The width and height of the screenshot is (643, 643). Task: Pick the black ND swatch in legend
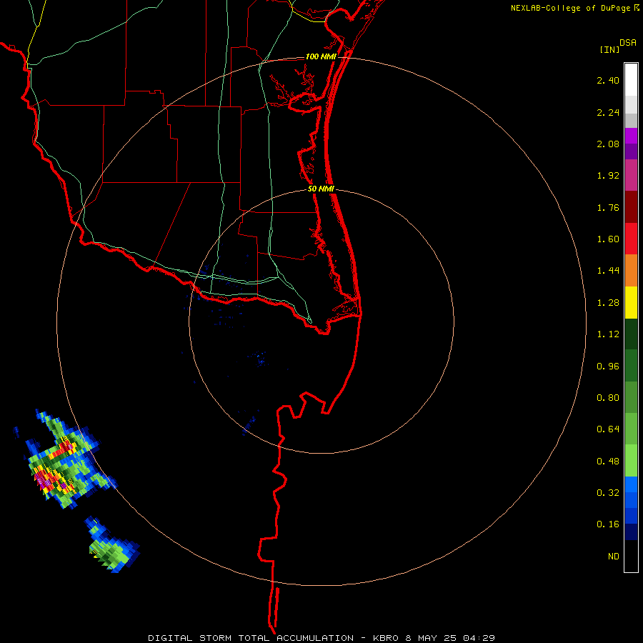(x=631, y=556)
